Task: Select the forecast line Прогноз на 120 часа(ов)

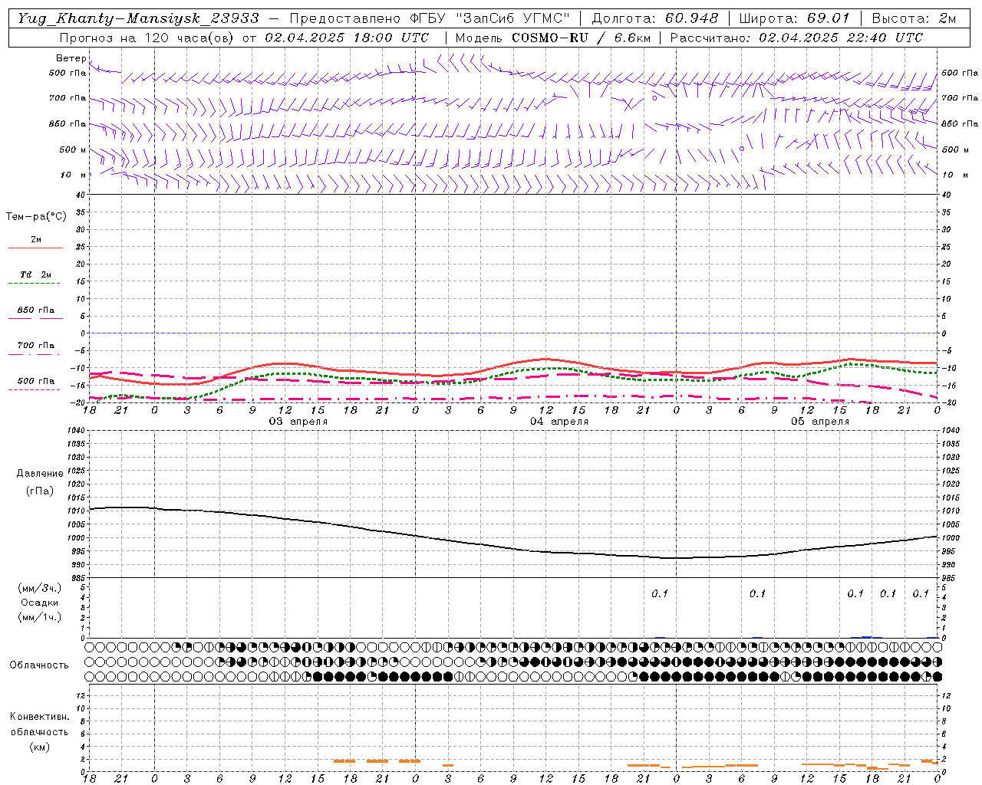Action: (x=147, y=38)
